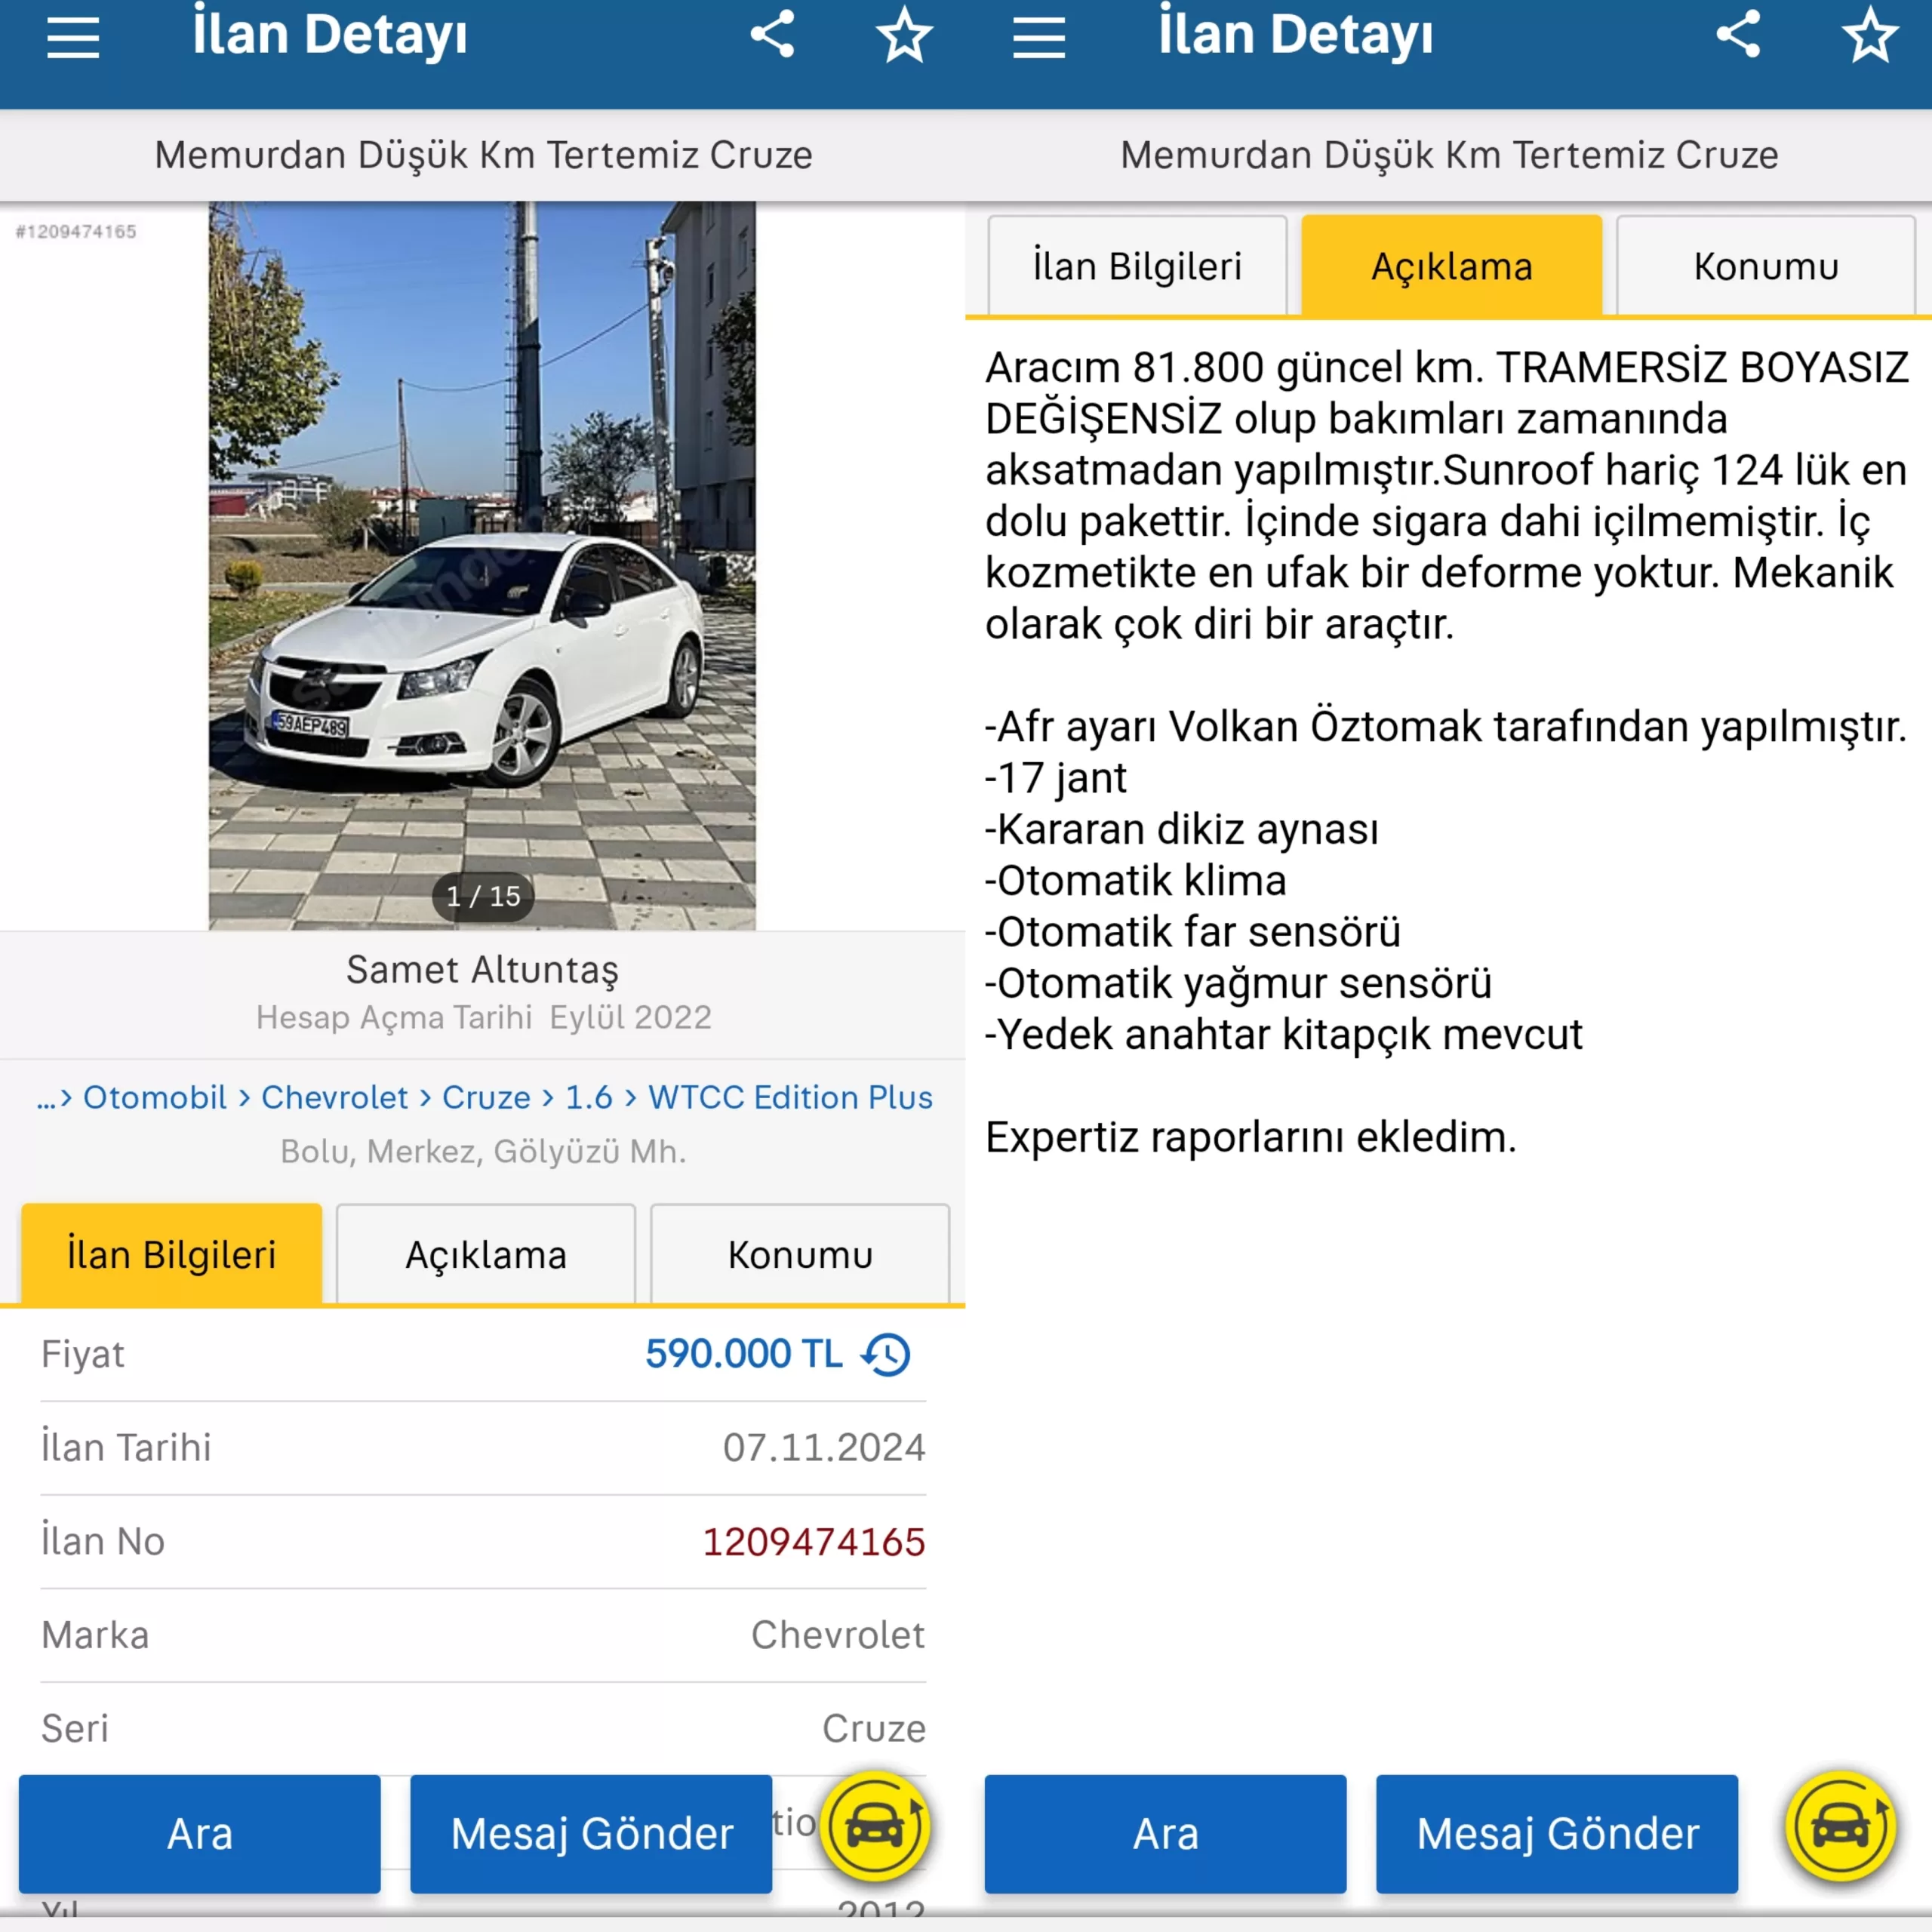Image resolution: width=1932 pixels, height=1932 pixels.
Task: Tap yellow car icon in right panel
Action: (1842, 1827)
